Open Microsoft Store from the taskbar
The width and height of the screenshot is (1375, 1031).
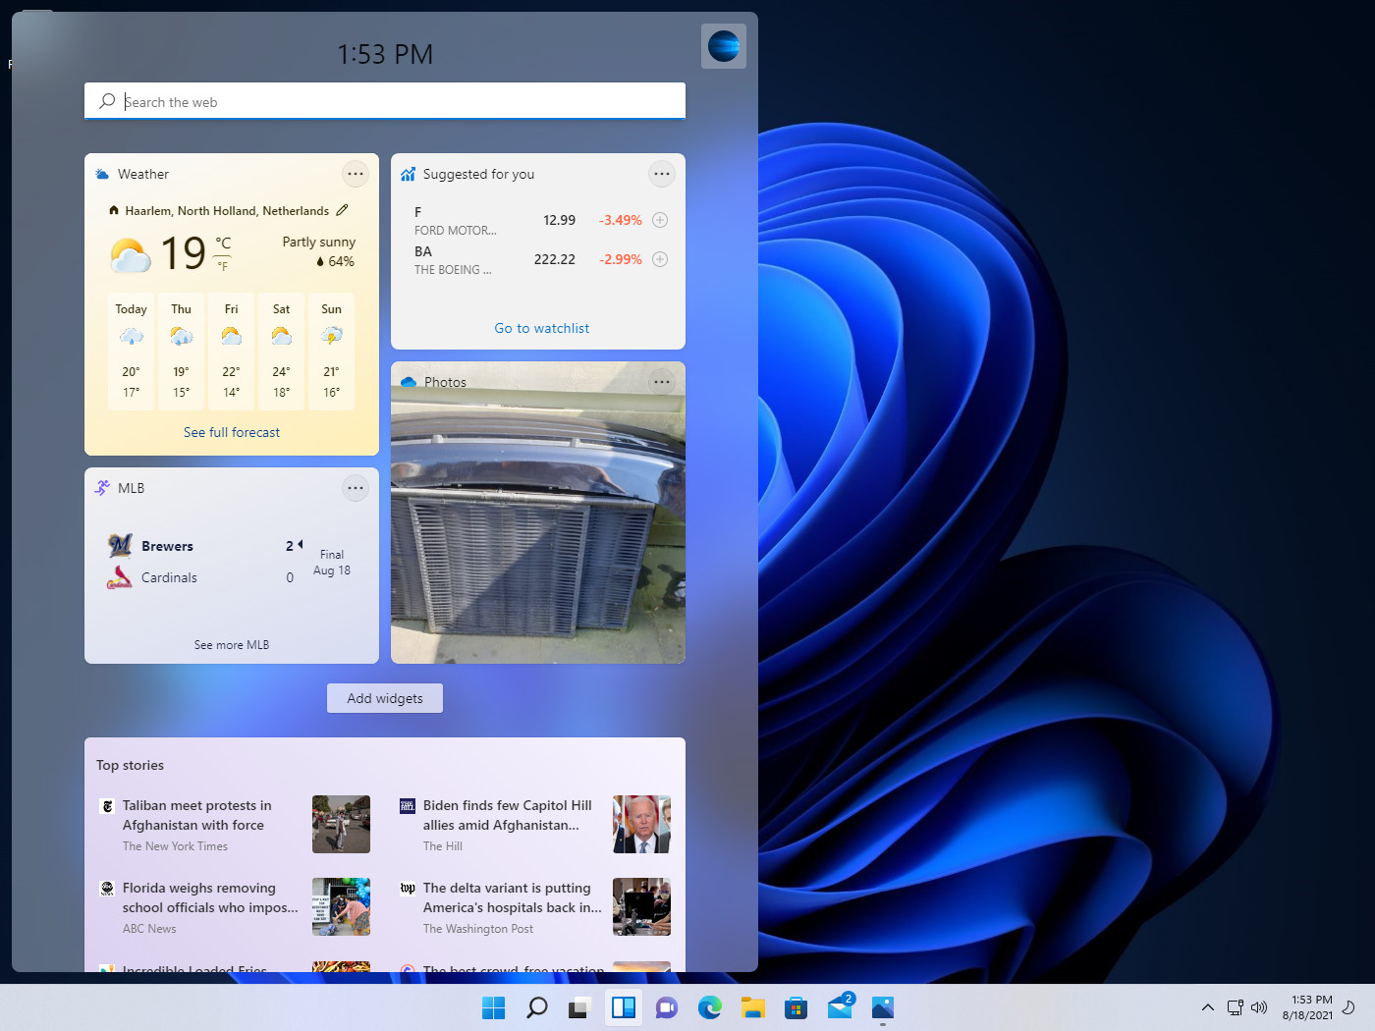pyautogui.click(x=796, y=1007)
